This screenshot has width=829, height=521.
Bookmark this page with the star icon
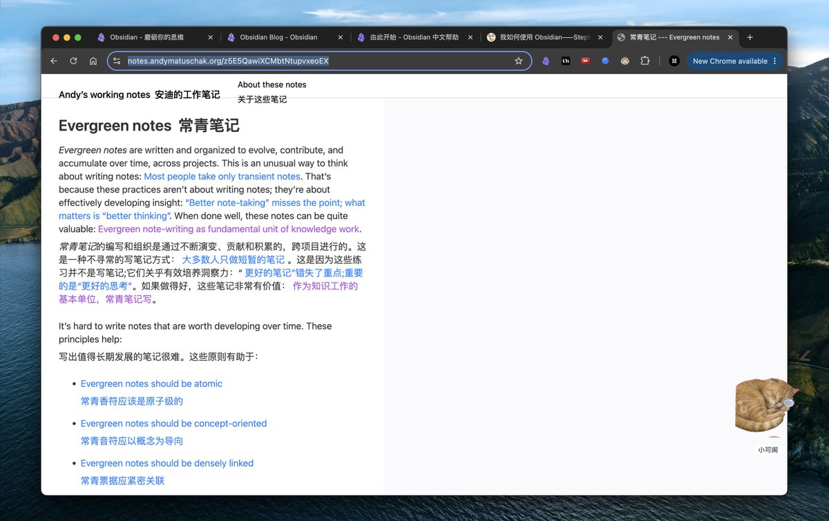click(x=519, y=61)
